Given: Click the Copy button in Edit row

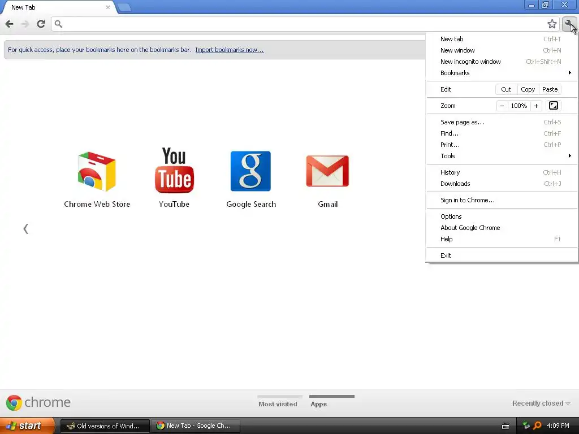Looking at the screenshot, I should [x=528, y=89].
